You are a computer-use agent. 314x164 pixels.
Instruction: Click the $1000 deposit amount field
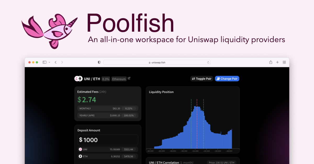[108, 140]
